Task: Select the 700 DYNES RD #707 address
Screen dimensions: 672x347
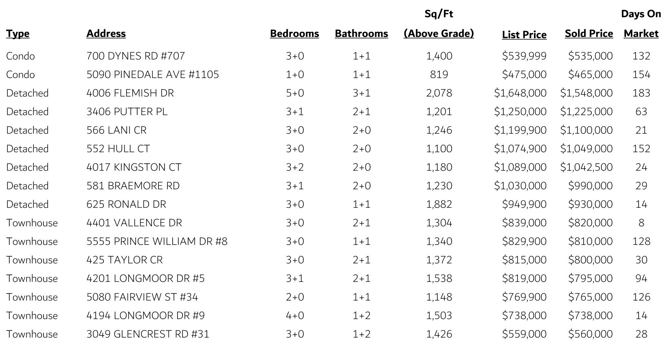Action: tap(136, 56)
